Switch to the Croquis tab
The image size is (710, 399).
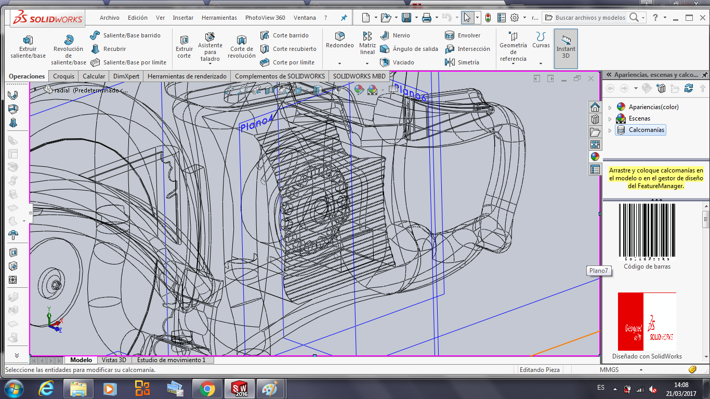click(x=63, y=76)
